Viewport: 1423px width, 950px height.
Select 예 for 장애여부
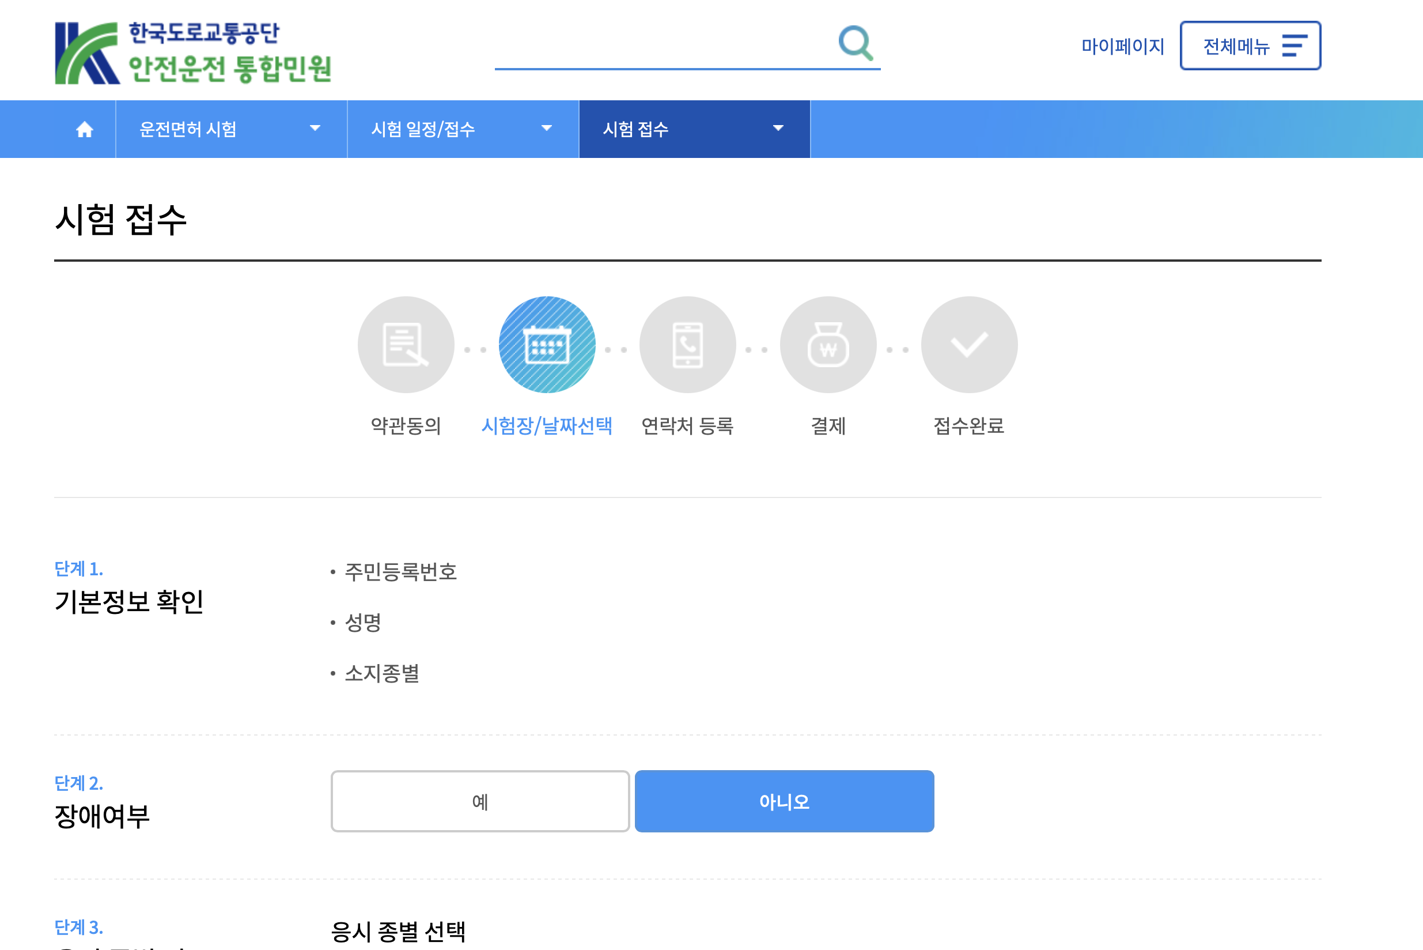click(479, 801)
